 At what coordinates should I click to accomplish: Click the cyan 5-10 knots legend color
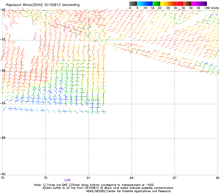coord(141,4)
